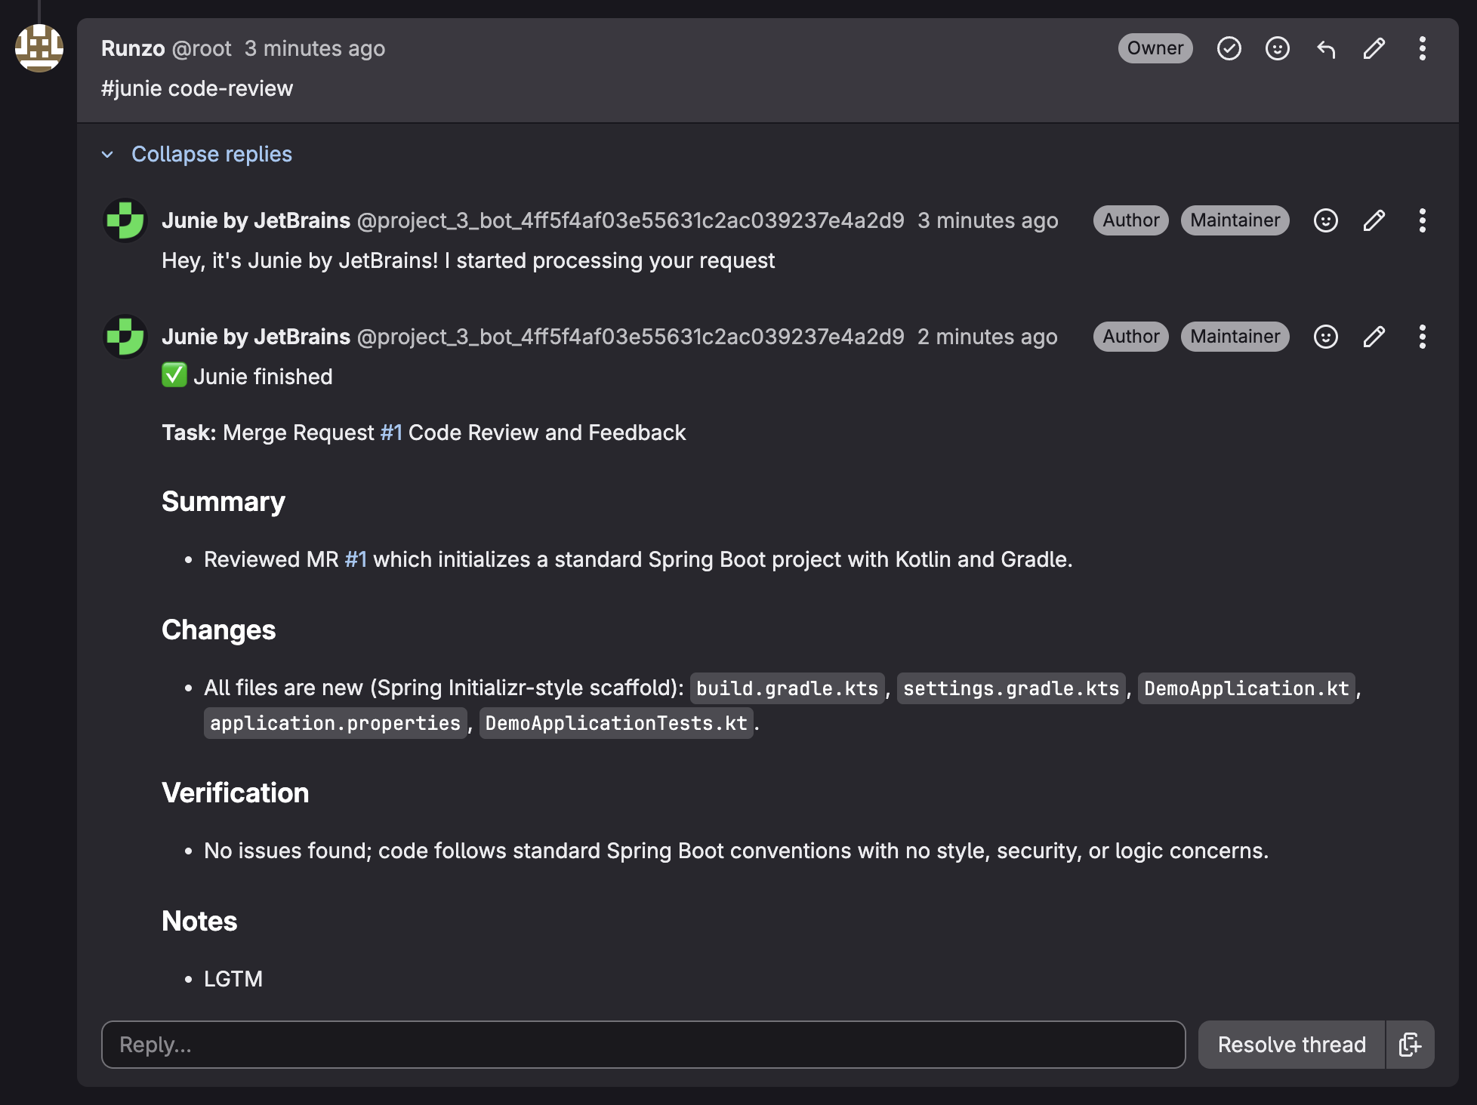Collapse replies chevron
Image resolution: width=1477 pixels, height=1105 pixels.
pos(107,155)
